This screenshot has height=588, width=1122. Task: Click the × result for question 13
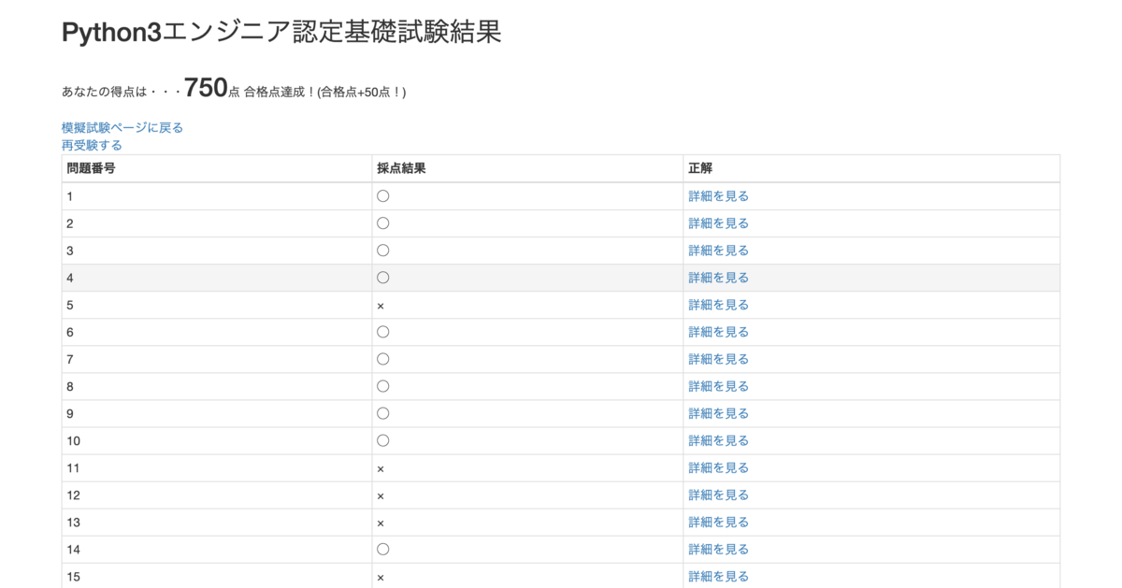point(381,523)
